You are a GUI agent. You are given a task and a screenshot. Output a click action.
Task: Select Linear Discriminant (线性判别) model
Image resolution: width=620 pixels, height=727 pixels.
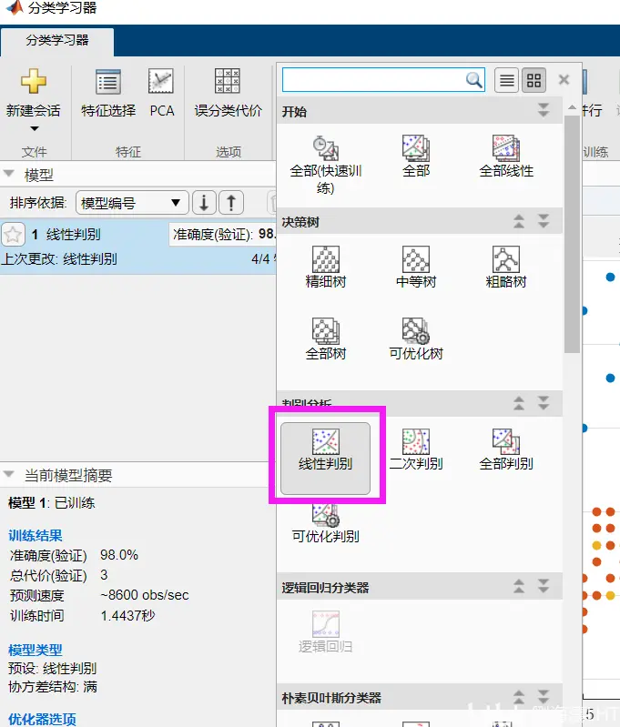click(325, 458)
